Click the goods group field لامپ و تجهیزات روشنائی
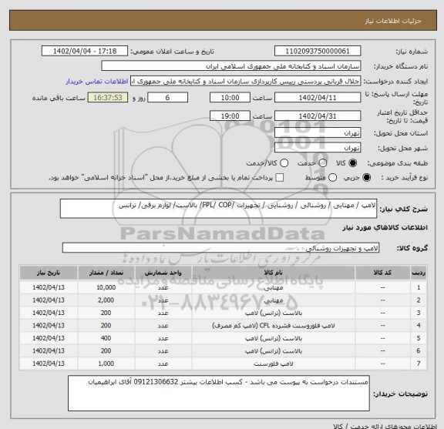The height and width of the screenshot is (429, 444). coord(220,248)
